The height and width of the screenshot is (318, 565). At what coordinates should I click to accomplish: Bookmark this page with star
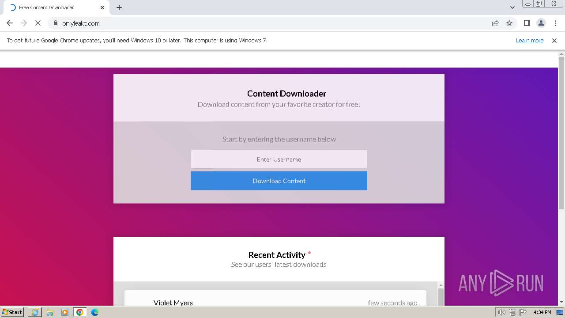point(509,23)
